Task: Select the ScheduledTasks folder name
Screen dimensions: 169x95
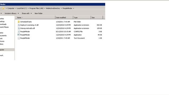Action: click(x=26, y=22)
